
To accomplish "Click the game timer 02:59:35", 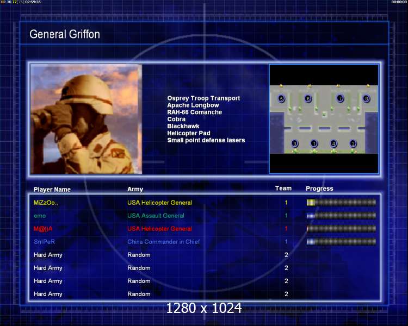I will 33,2.
